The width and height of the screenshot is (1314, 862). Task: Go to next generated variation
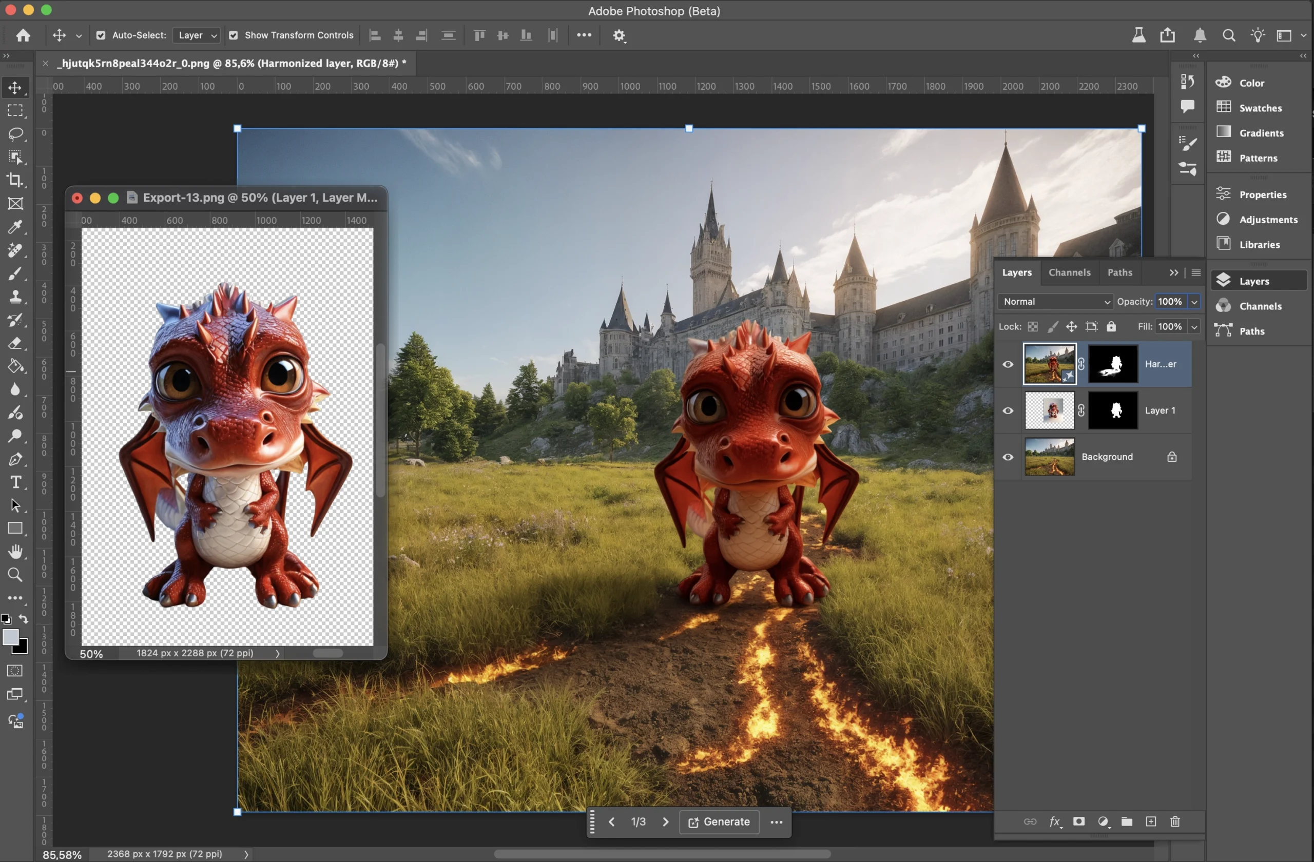pyautogui.click(x=665, y=821)
